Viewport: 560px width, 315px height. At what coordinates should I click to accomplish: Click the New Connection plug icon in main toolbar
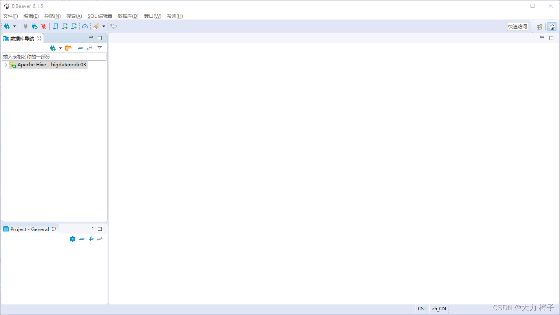coord(7,26)
